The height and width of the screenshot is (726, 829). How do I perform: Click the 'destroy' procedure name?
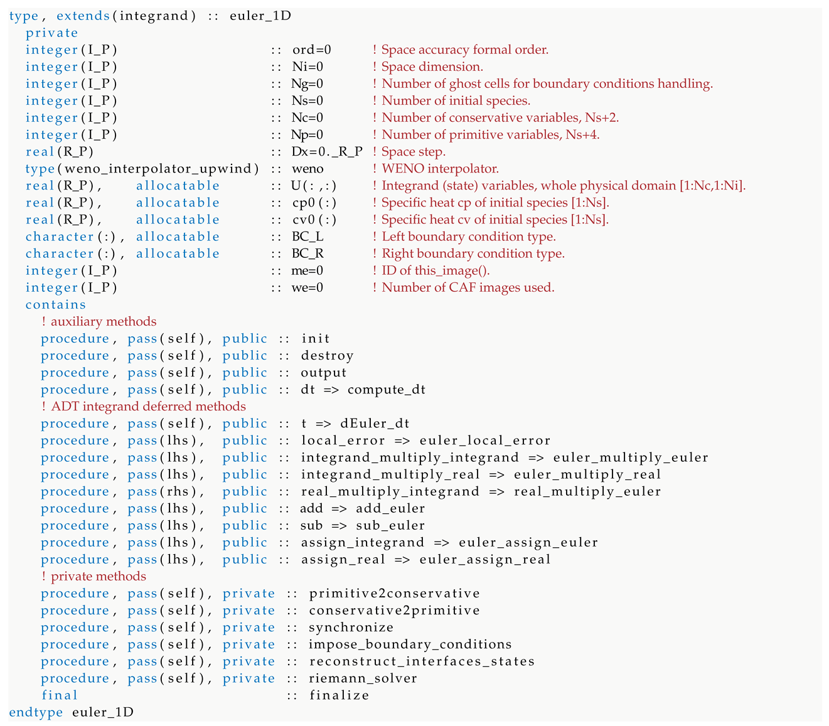327,356
